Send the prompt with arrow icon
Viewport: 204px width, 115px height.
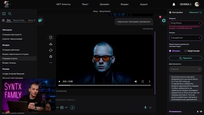tap(150, 107)
